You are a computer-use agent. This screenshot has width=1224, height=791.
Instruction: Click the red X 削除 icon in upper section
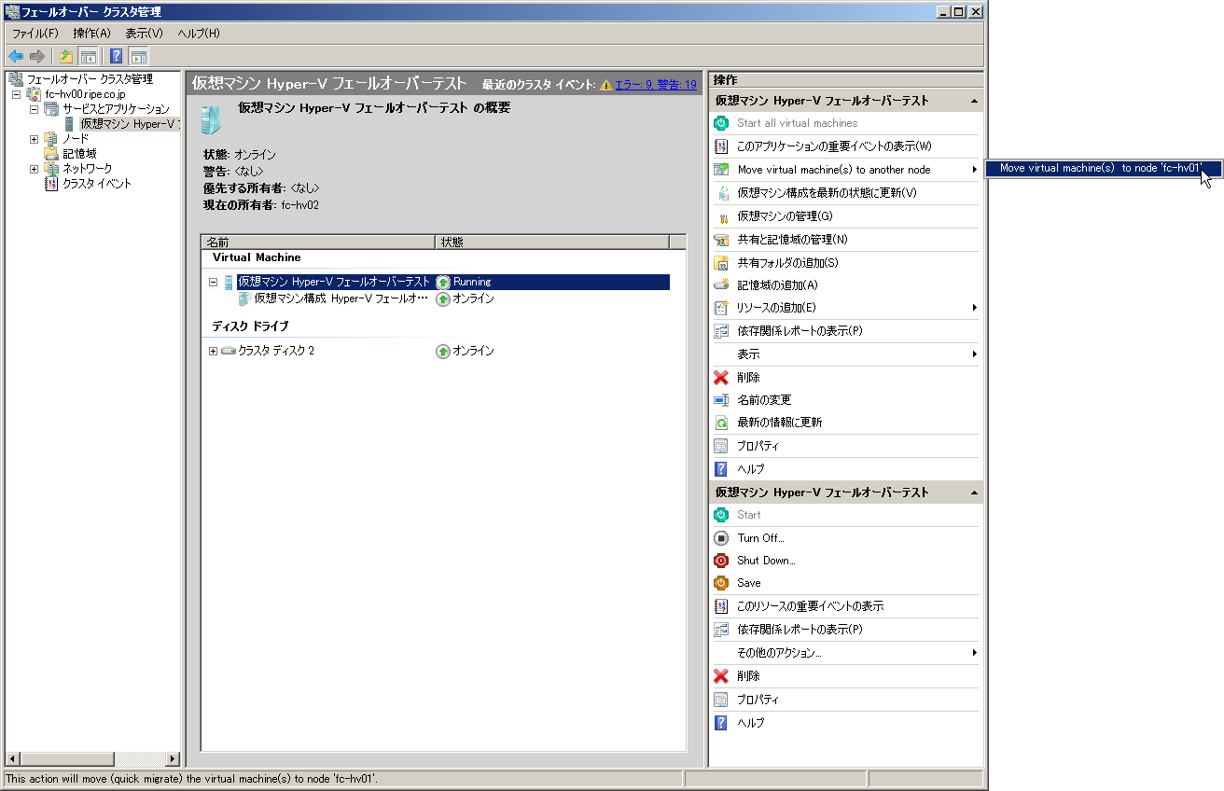click(x=721, y=378)
